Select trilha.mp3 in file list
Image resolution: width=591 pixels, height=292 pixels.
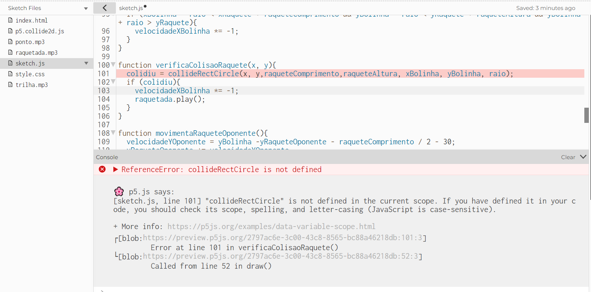31,85
